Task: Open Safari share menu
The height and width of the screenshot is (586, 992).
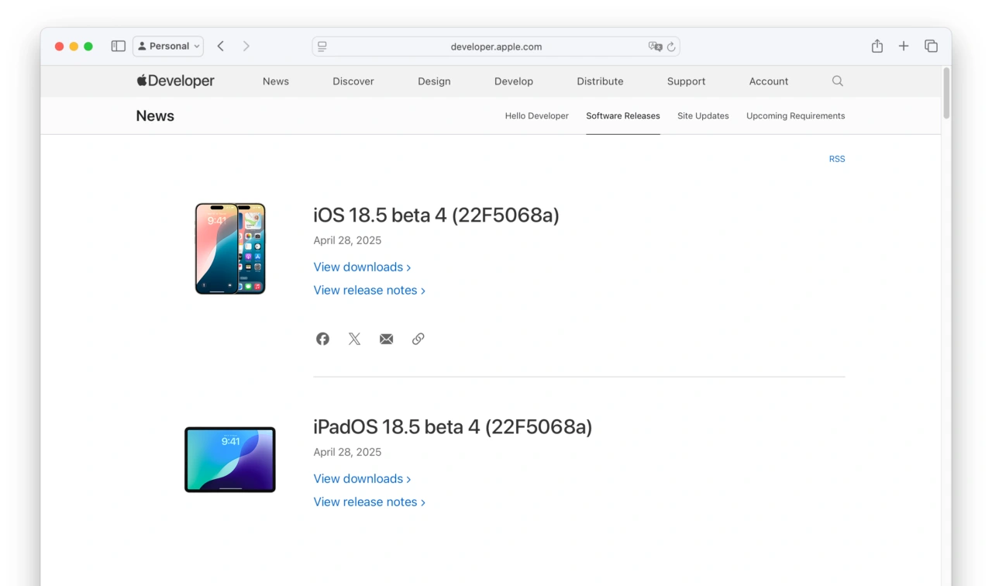Action: coord(877,47)
